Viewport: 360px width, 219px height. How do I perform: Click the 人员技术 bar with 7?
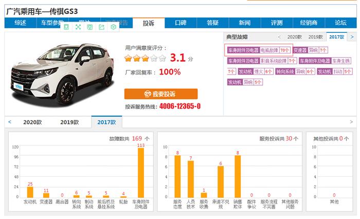tap(191, 179)
